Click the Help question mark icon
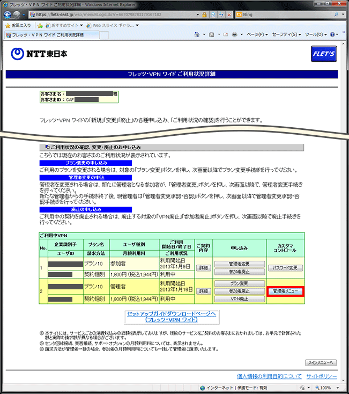This screenshot has width=349, height=394. pos(332,34)
